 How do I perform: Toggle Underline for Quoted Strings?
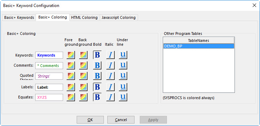(123, 76)
